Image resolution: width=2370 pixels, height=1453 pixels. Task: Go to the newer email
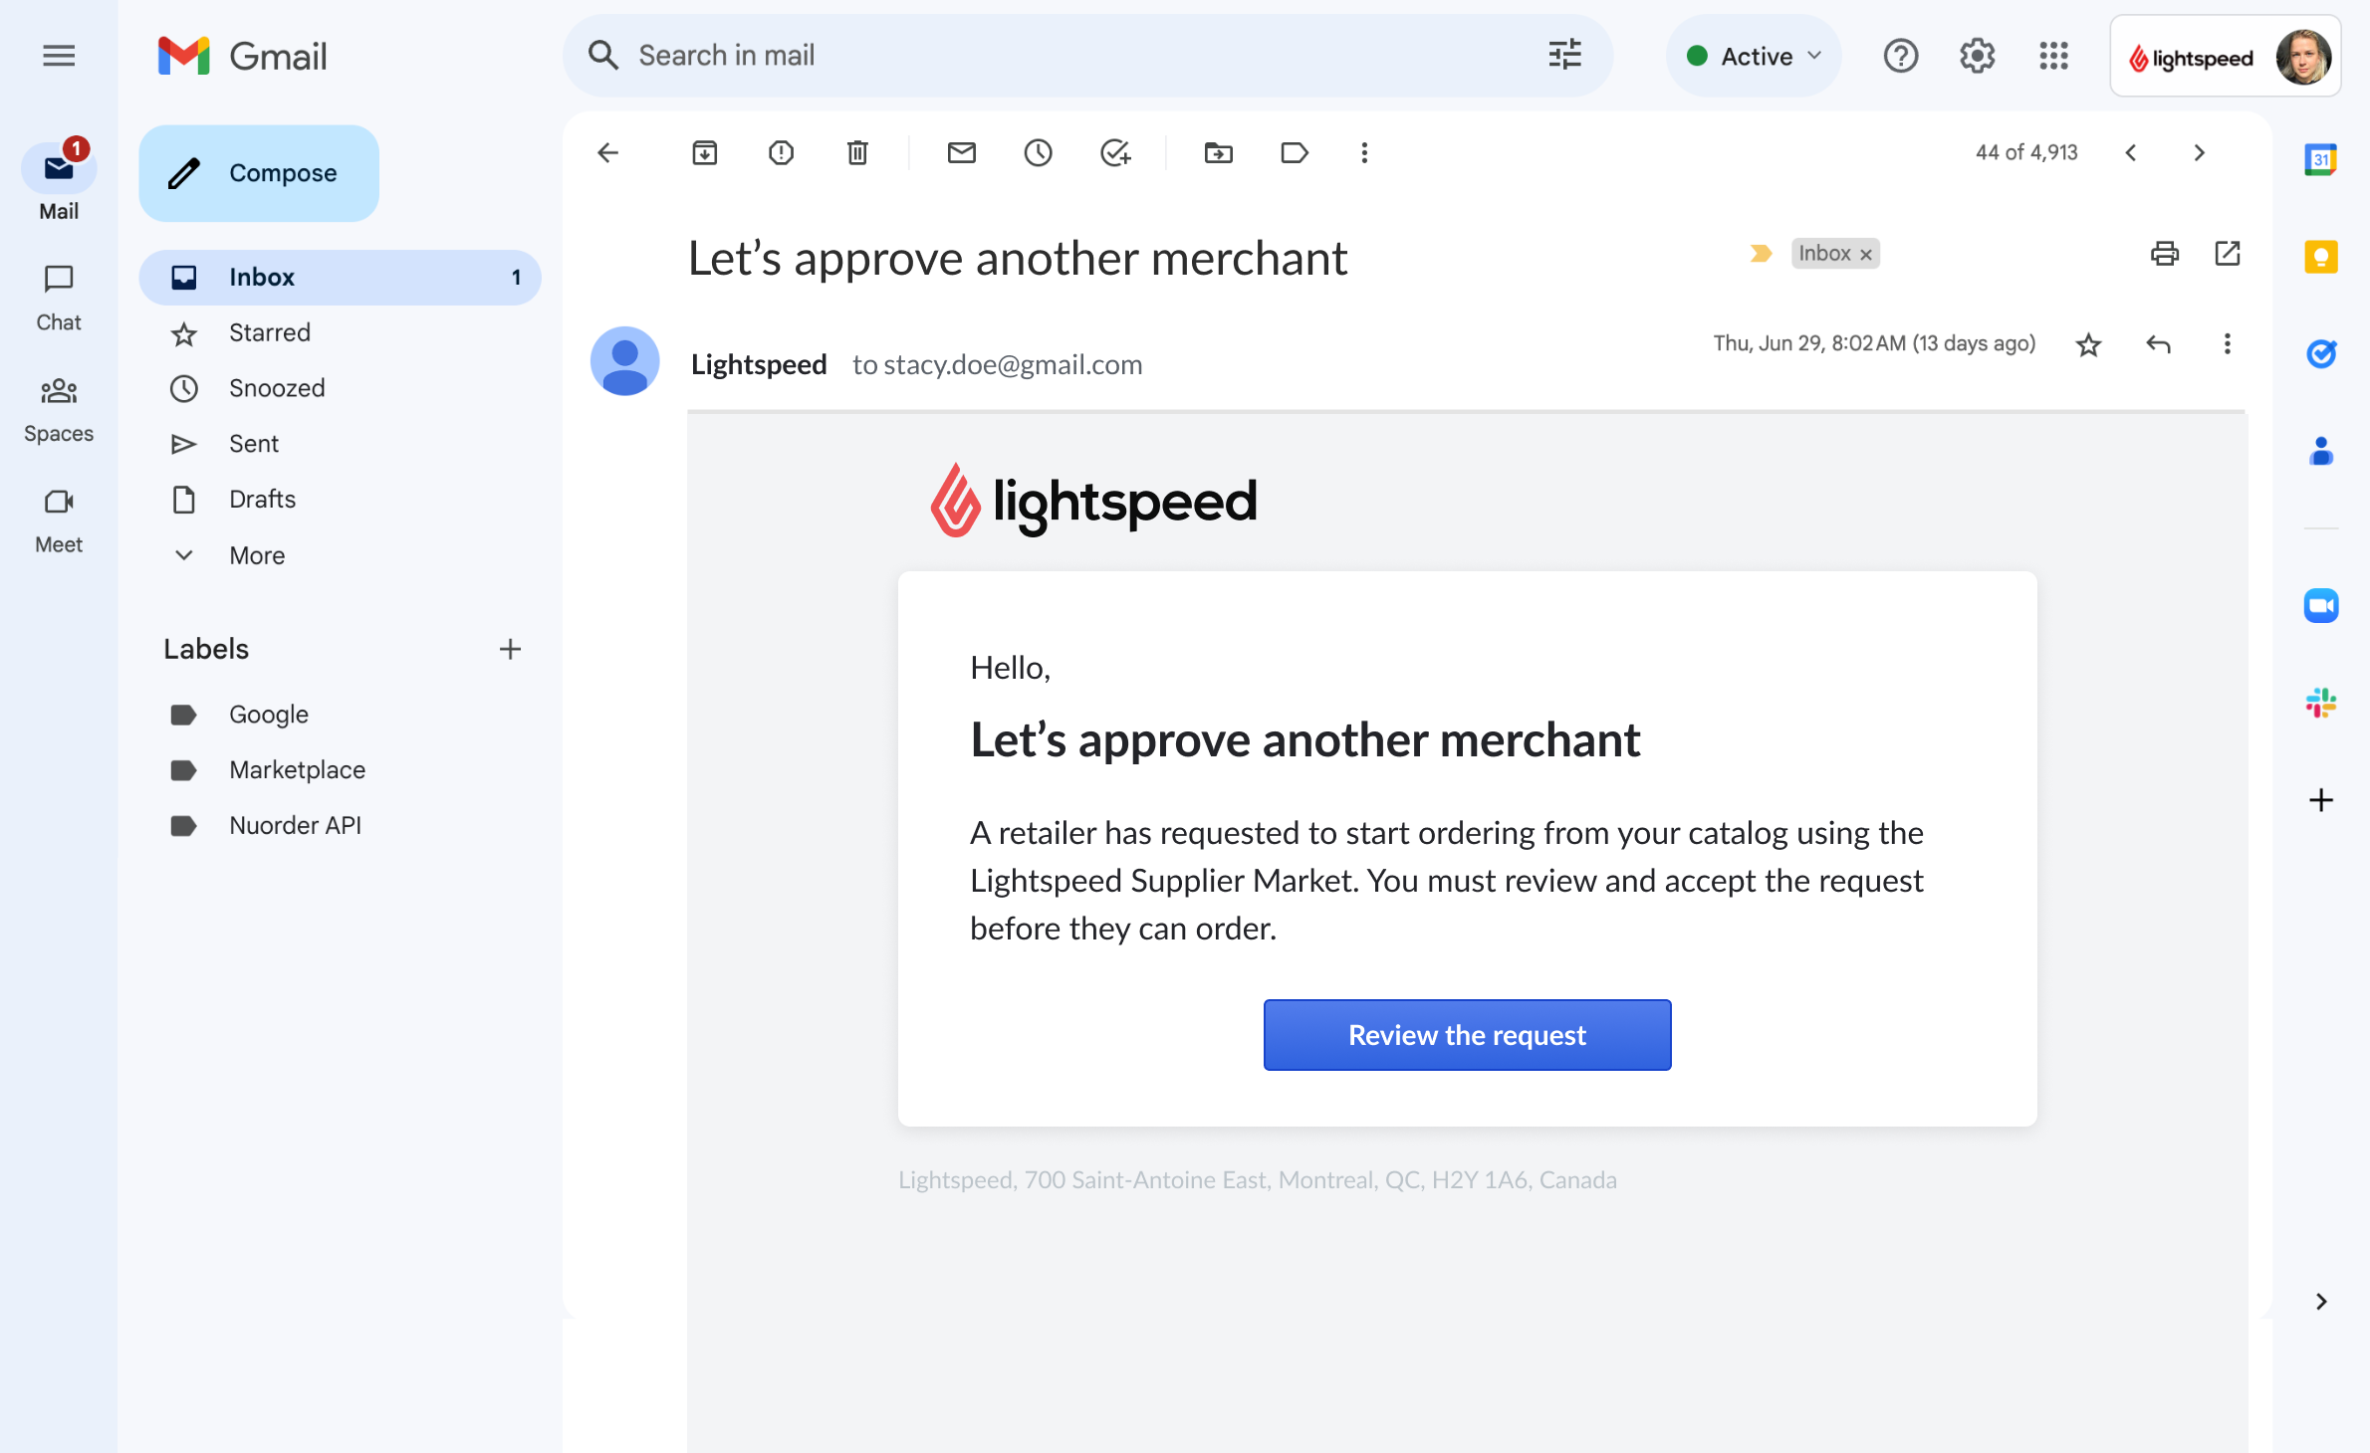(2131, 153)
